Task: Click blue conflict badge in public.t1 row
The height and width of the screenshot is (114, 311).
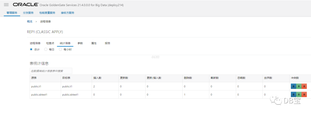Action: click(293, 86)
